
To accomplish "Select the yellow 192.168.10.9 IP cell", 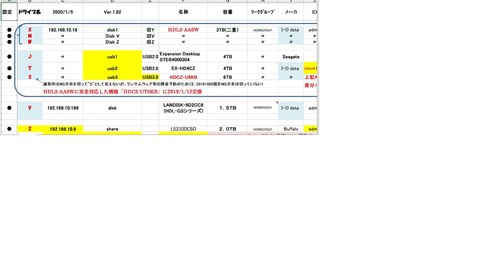I will coord(63,129).
